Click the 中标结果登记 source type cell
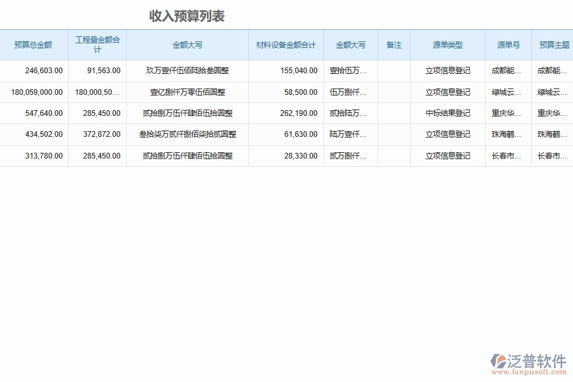The image size is (573, 382). click(448, 113)
